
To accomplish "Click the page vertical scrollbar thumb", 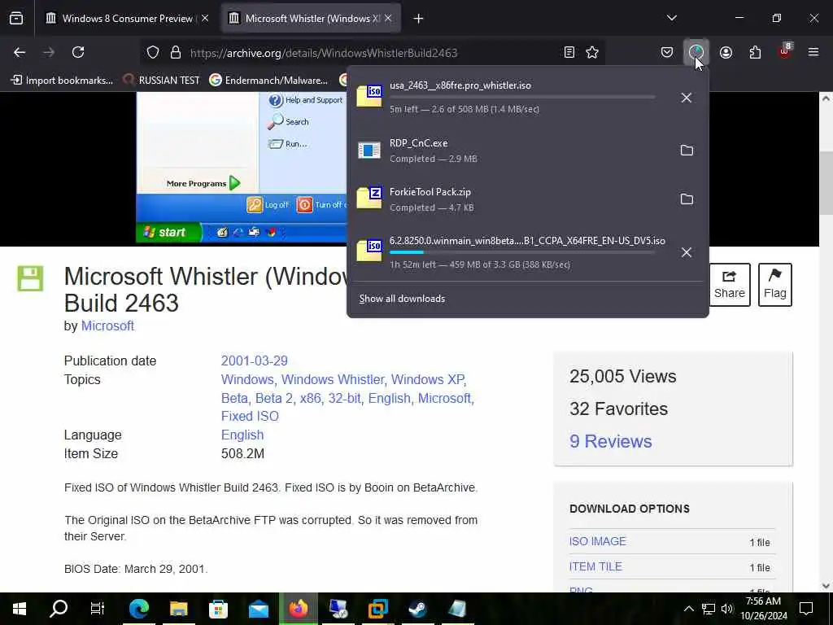I will pyautogui.click(x=826, y=183).
